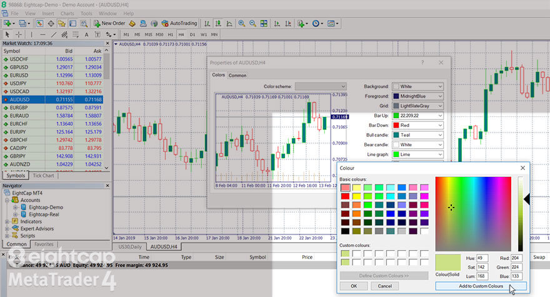Viewport: 550px width, 297px height.
Task: Toggle the Data Window crosshair-target icon
Action: [51, 24]
